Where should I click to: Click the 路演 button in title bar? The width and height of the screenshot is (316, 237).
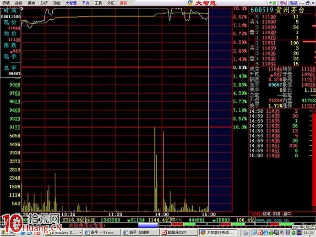click(x=294, y=3)
